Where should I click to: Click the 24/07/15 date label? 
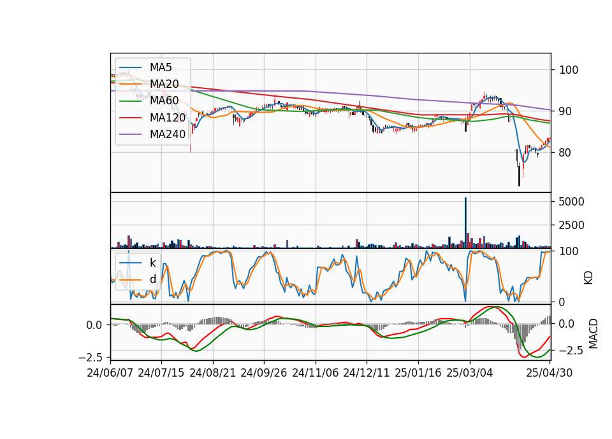[x=161, y=373]
